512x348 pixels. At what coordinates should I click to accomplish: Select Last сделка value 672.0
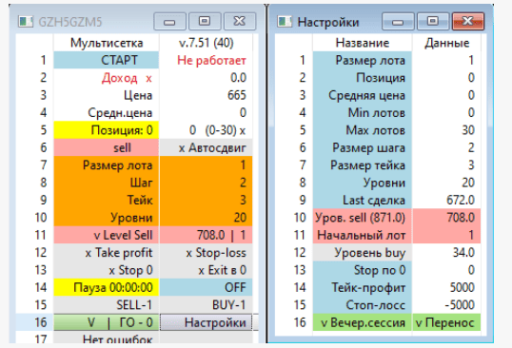coord(446,200)
